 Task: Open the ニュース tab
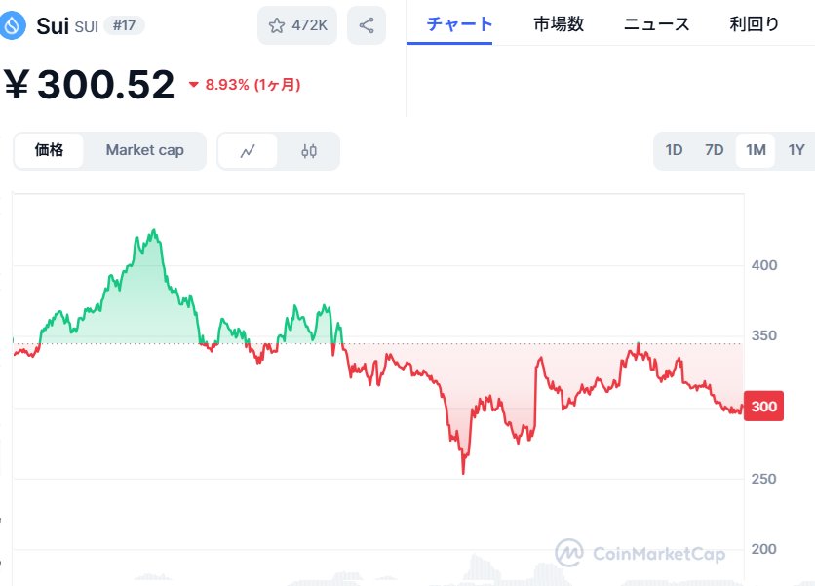[656, 24]
